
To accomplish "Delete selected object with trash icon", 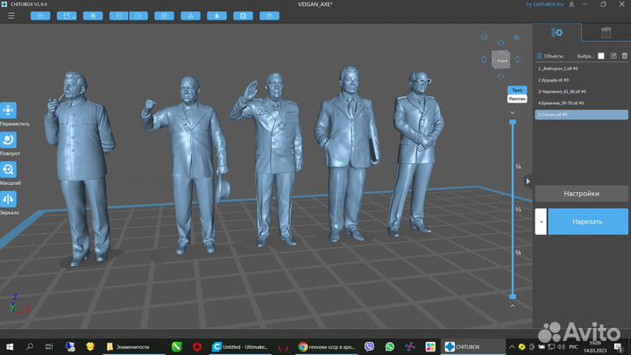I will click(x=625, y=55).
